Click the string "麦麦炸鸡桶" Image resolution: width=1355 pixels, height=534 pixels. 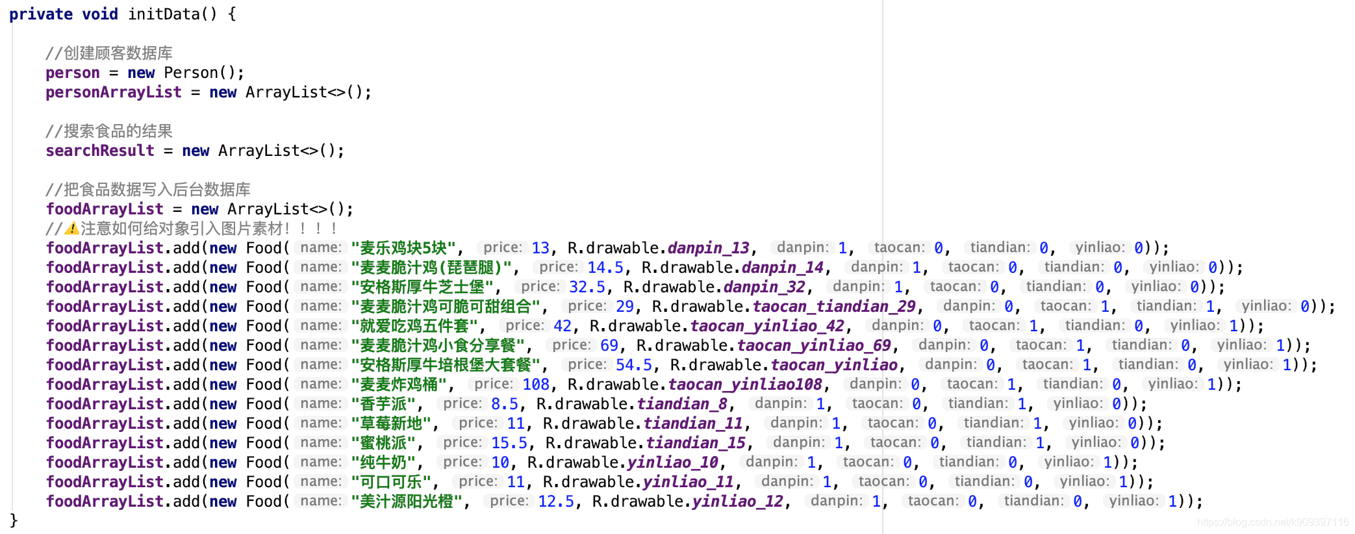[x=398, y=384]
